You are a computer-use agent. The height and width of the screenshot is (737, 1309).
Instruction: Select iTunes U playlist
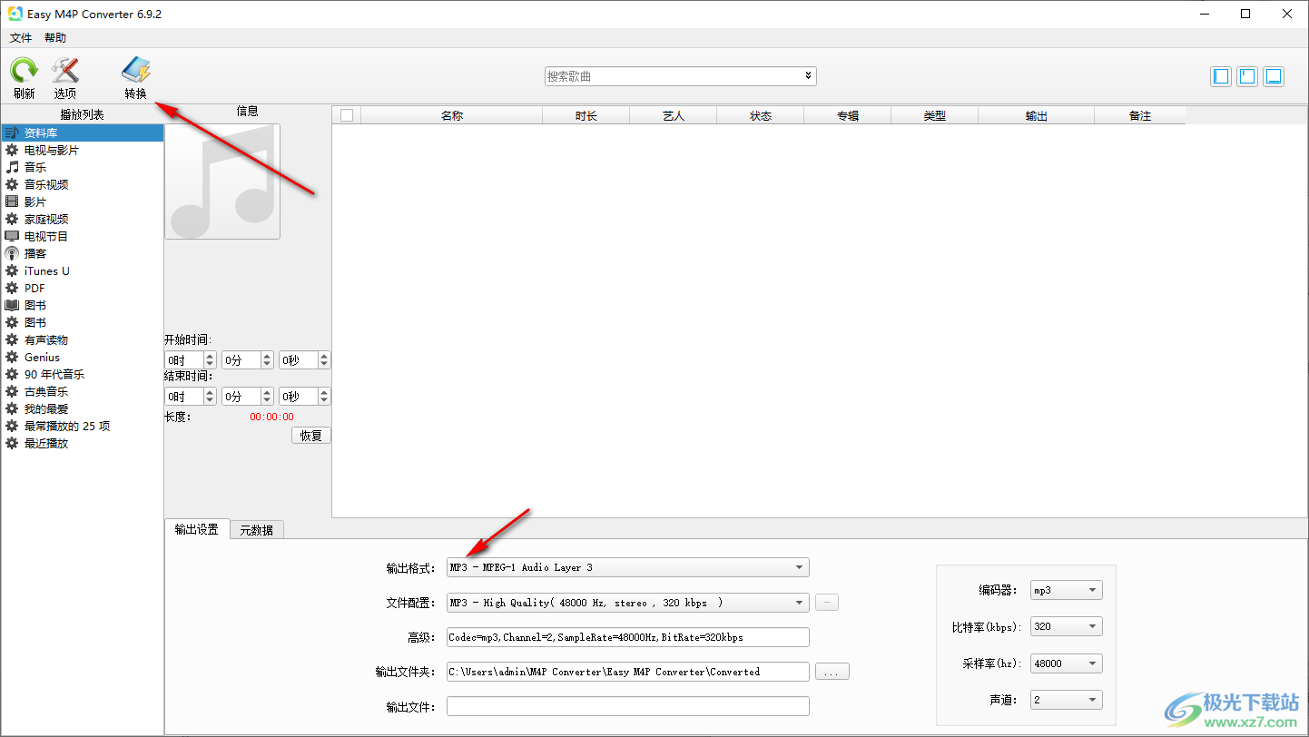pos(83,270)
